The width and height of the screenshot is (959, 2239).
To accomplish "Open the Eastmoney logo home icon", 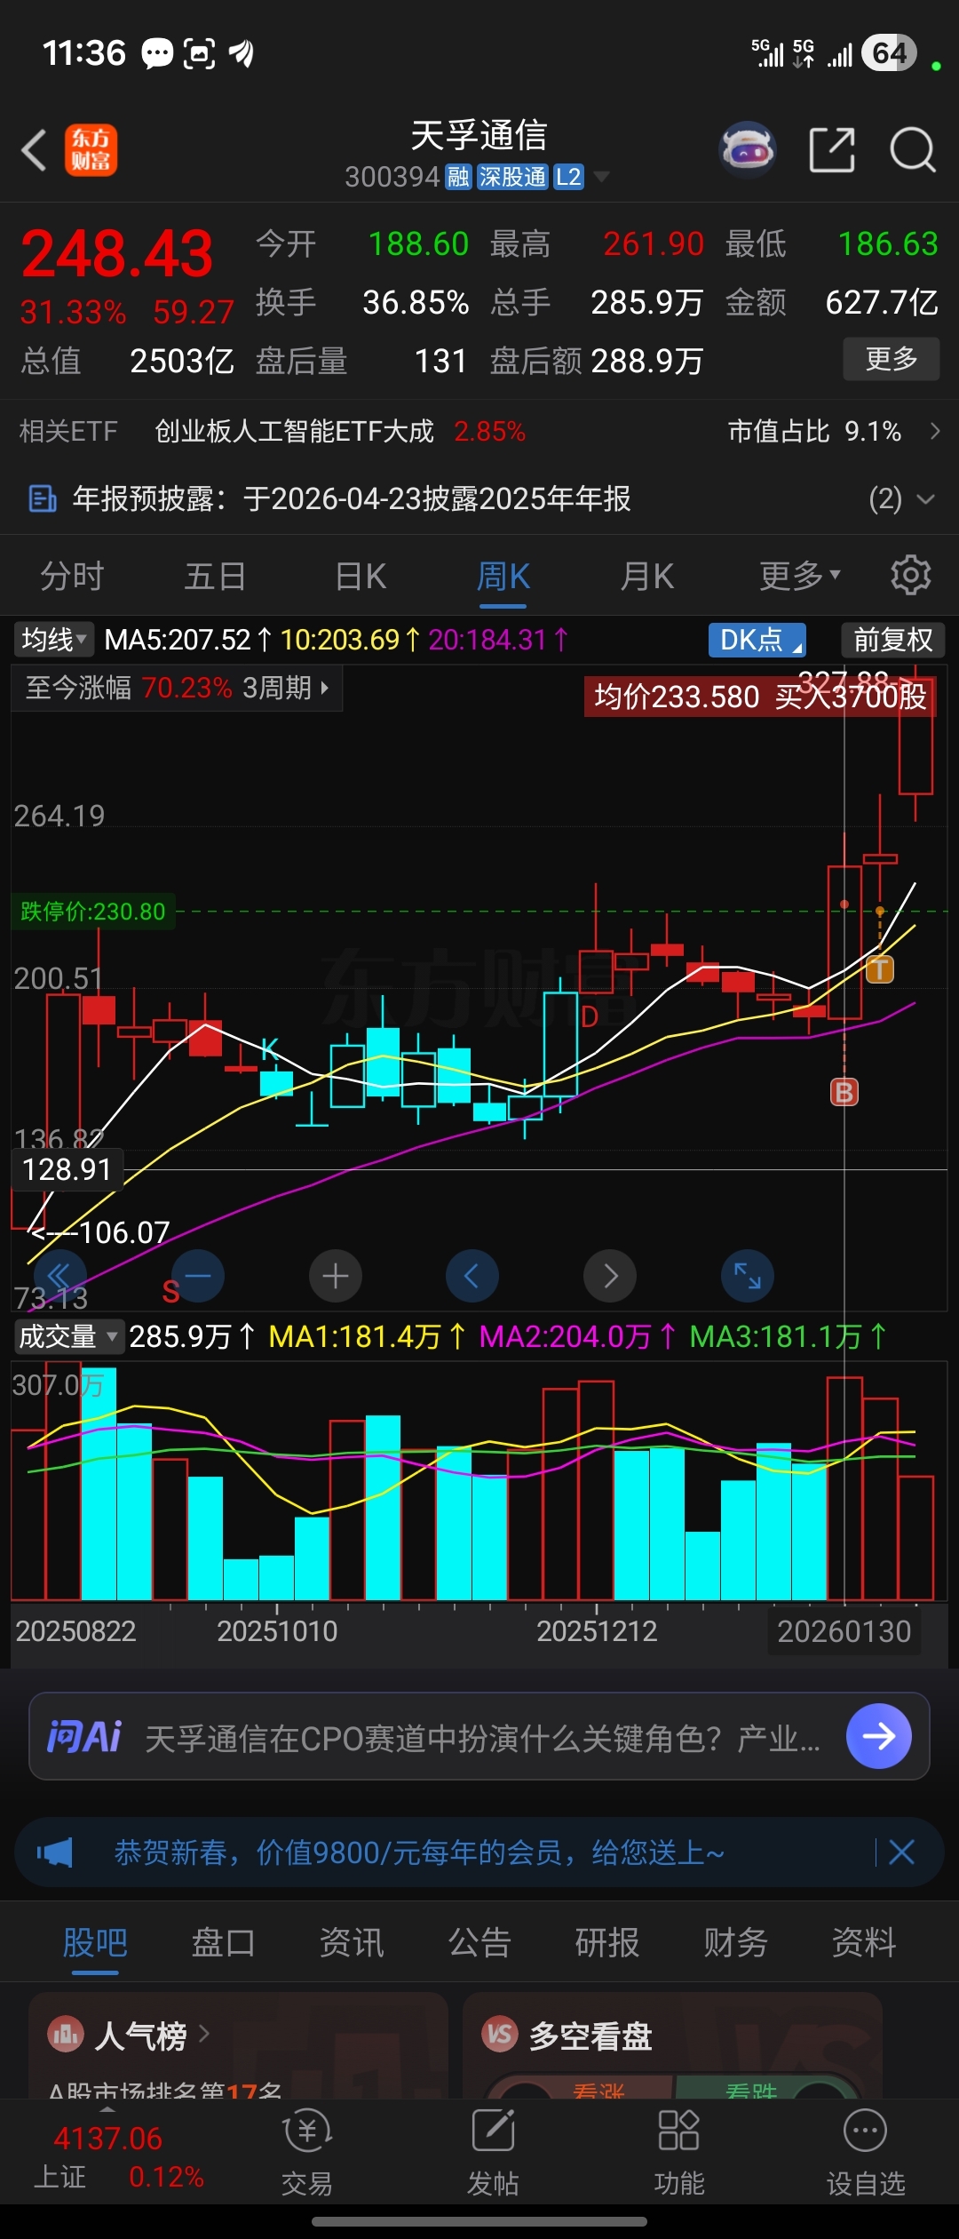I will click(91, 150).
